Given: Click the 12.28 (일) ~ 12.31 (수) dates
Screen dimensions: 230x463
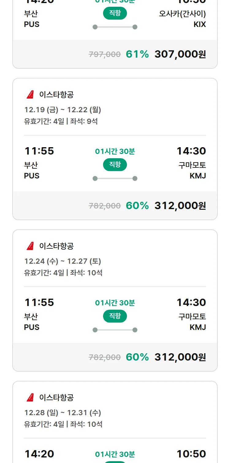Looking at the screenshot, I should coord(63,413).
